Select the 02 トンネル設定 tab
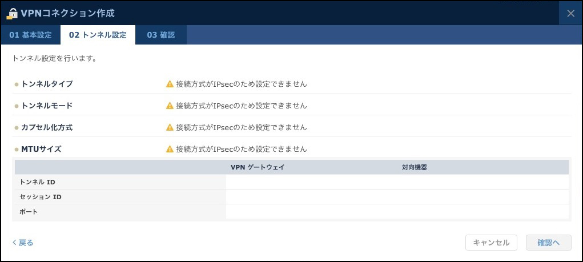This screenshot has width=583, height=262. point(98,35)
